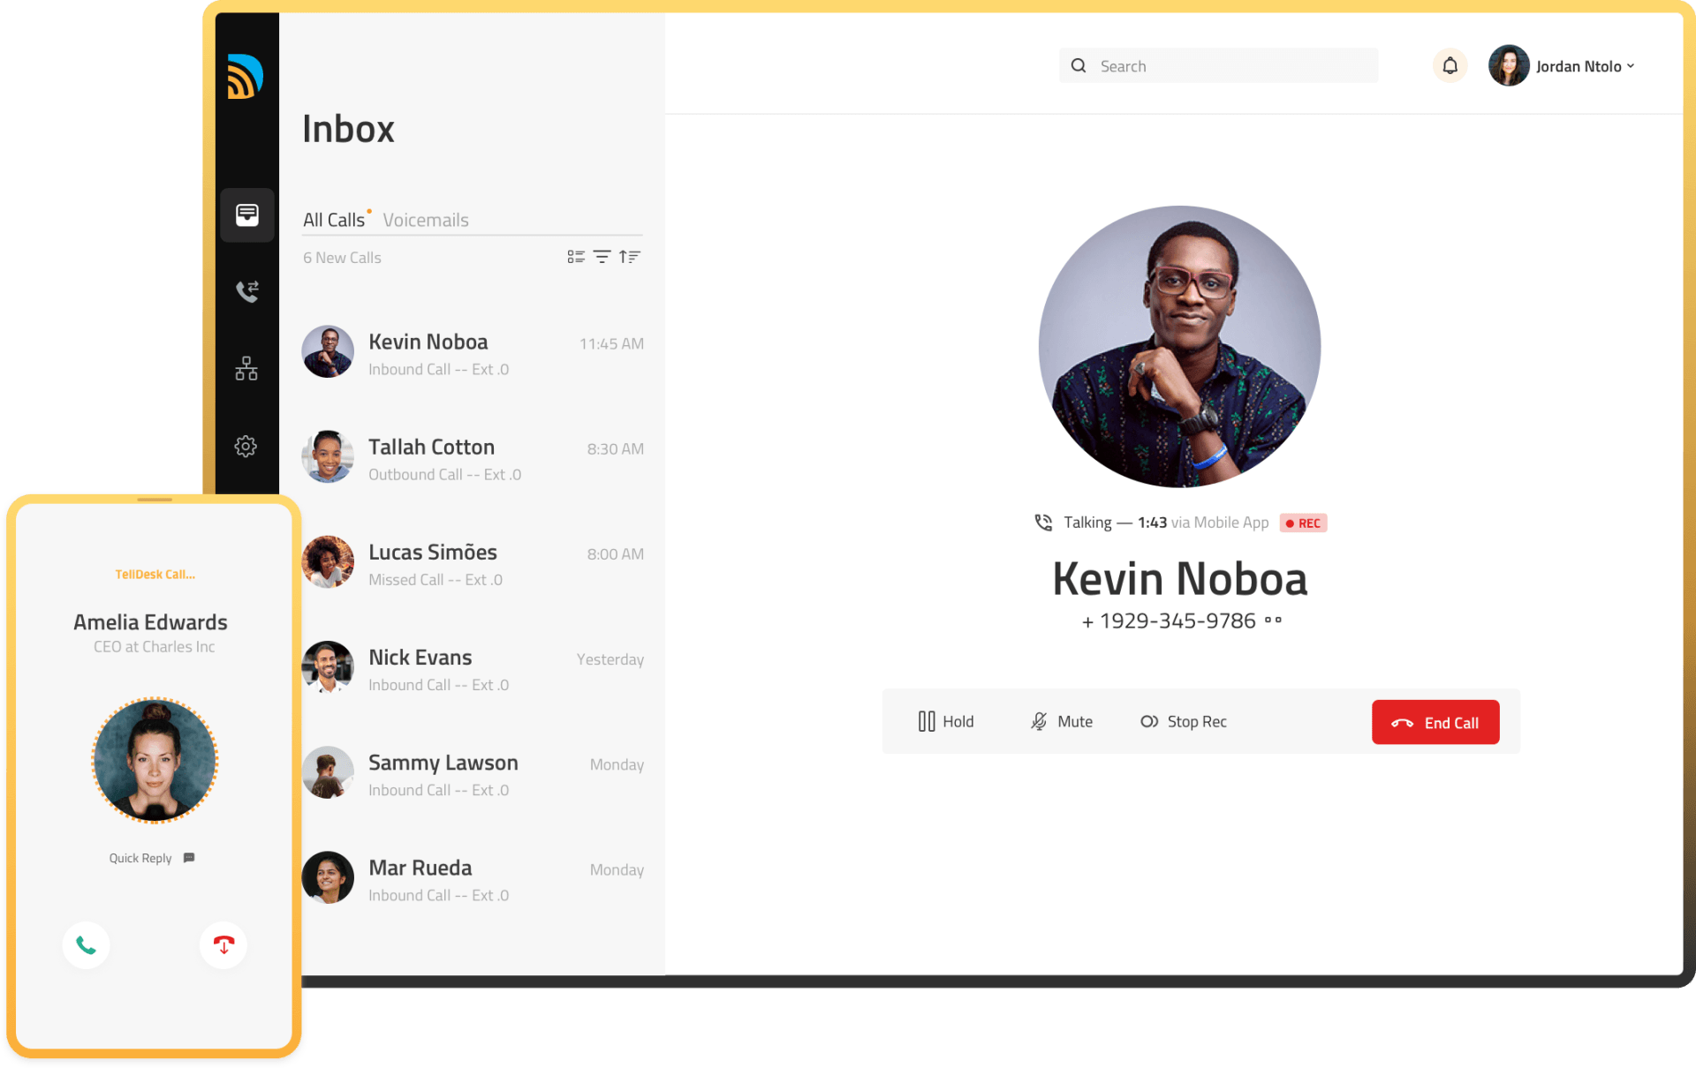Stop recording with Stop Rec
This screenshot has width=1696, height=1068.
tap(1184, 722)
